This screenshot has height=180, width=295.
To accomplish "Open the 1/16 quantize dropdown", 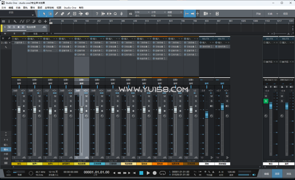I will [142, 12].
